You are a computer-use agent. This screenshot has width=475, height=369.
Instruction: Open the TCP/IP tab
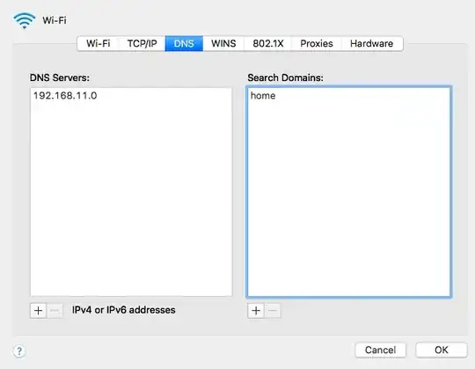pyautogui.click(x=142, y=43)
